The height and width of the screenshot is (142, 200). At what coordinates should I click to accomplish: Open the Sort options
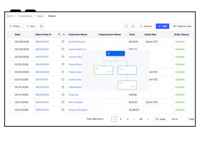point(30,26)
